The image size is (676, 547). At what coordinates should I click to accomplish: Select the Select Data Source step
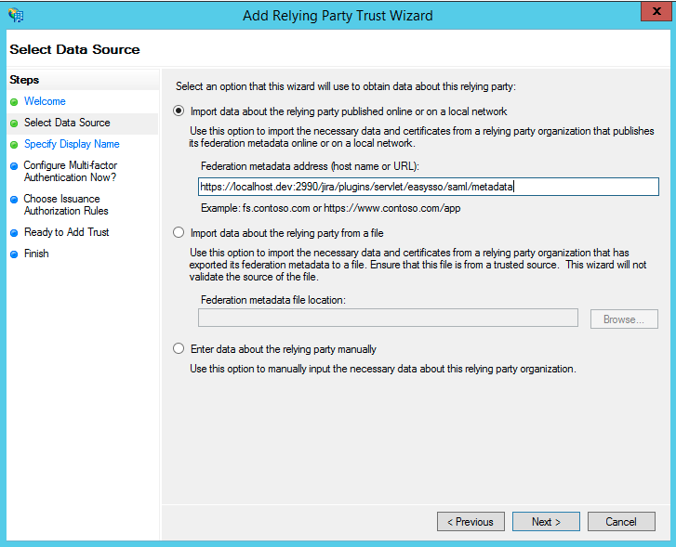click(x=67, y=123)
